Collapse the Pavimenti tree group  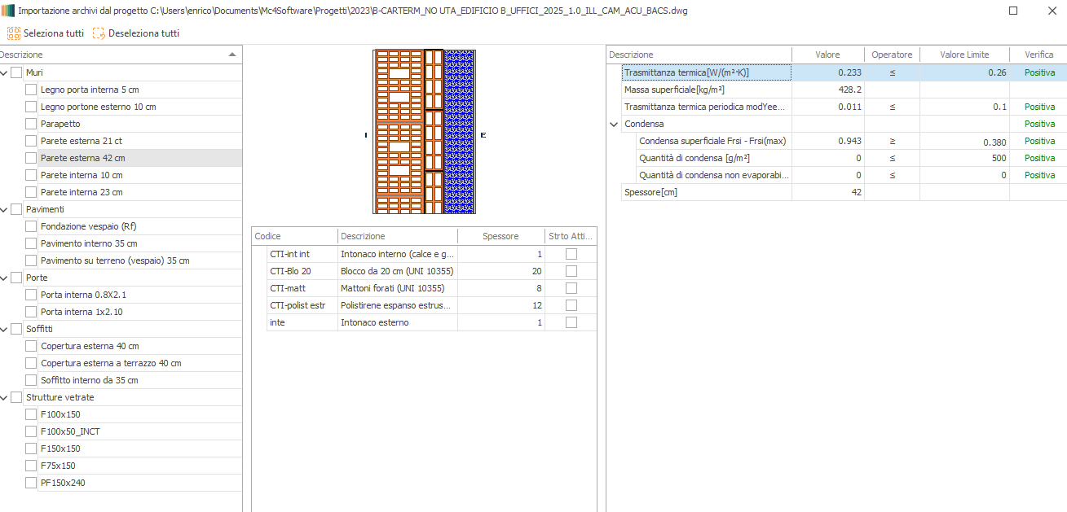5,209
